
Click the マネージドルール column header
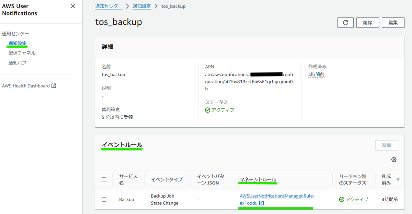point(258,180)
